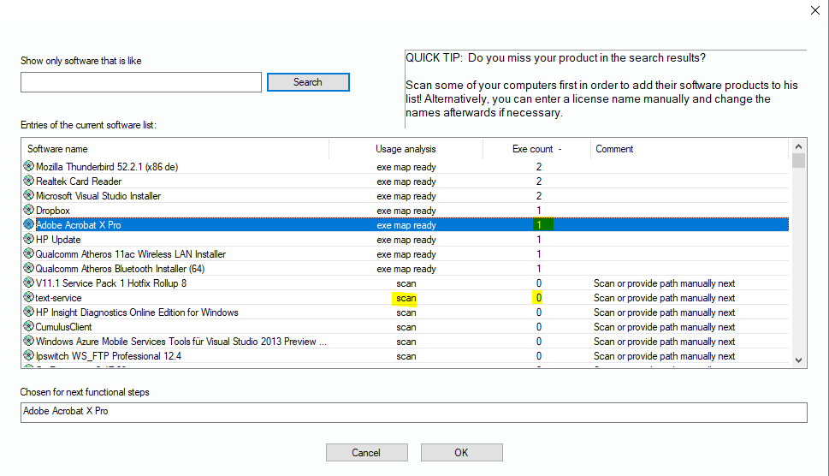Click the icon next to Realtek Card Reader

[x=28, y=181]
